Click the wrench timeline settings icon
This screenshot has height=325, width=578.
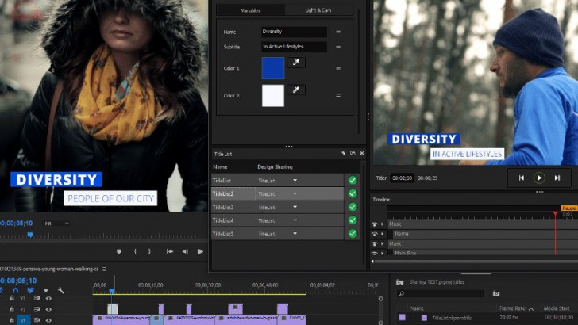pyautogui.click(x=61, y=291)
